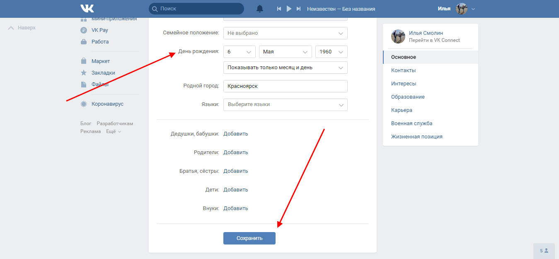Click the Закладки star icon
The image size is (559, 259).
coord(84,73)
